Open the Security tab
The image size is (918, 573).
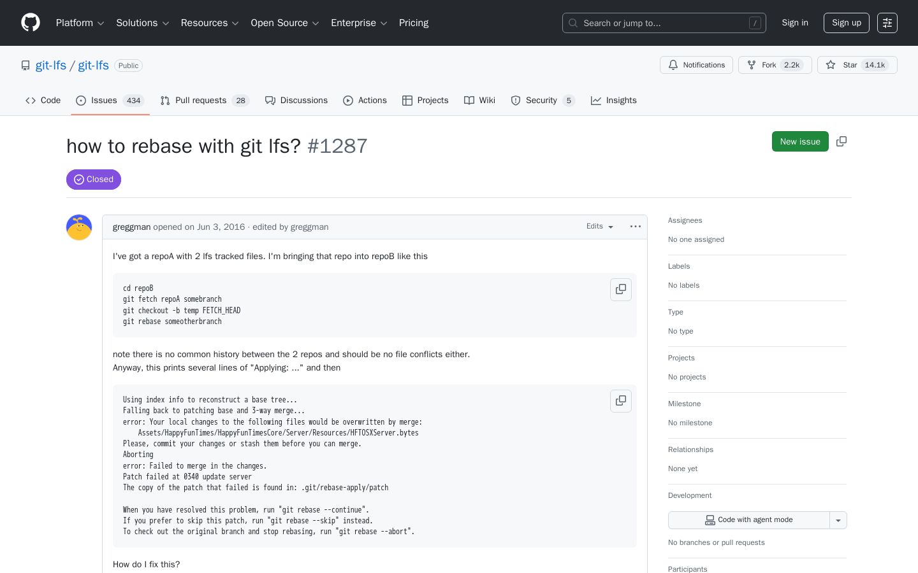coord(543,101)
